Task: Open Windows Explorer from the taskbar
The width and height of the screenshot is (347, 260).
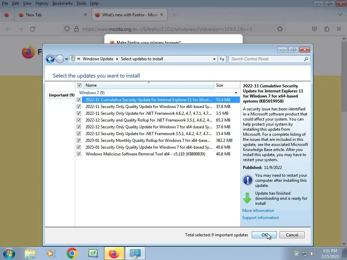Action: tap(30, 254)
